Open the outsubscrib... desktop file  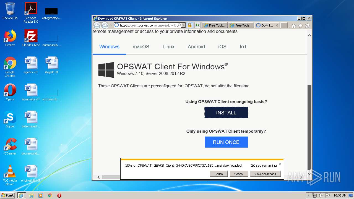coord(51,40)
